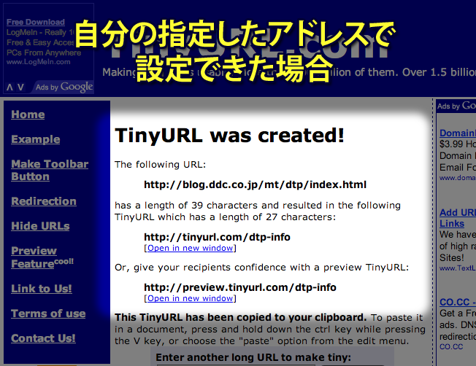Open preview.tinyurl.com/dtp-info in new window
The width and height of the screenshot is (476, 366).
[x=190, y=298]
